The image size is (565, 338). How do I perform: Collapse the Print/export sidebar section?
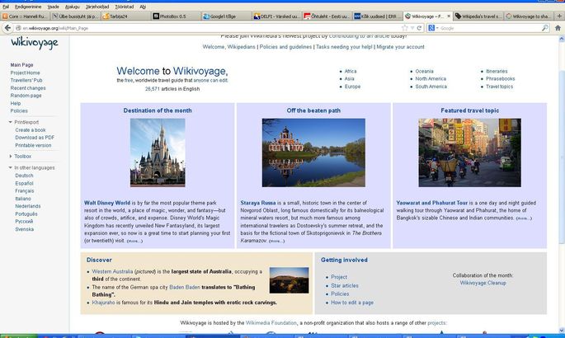[x=11, y=122]
